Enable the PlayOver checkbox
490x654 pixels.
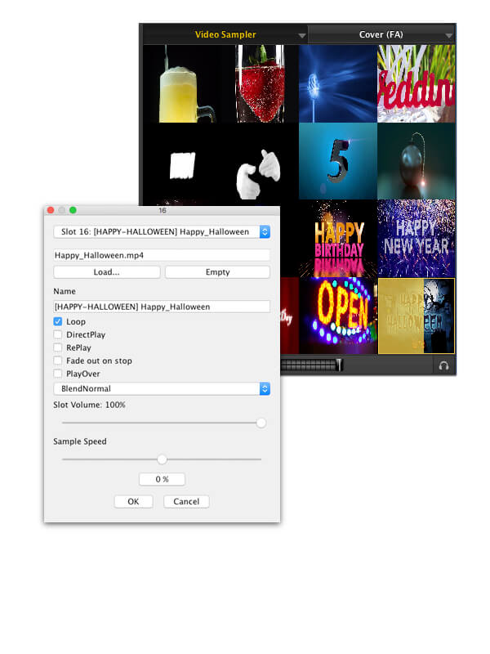coord(58,374)
